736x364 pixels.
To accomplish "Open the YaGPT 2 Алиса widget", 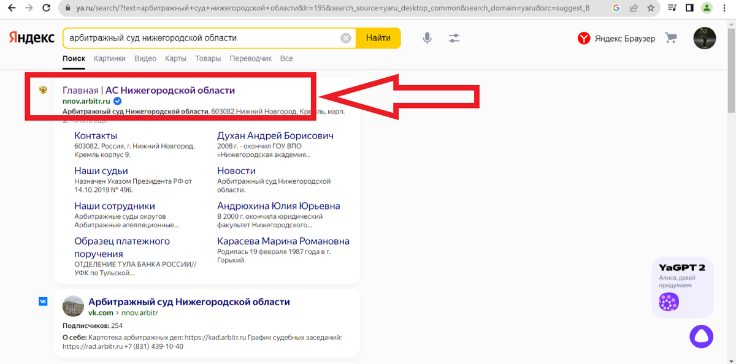I will click(683, 287).
